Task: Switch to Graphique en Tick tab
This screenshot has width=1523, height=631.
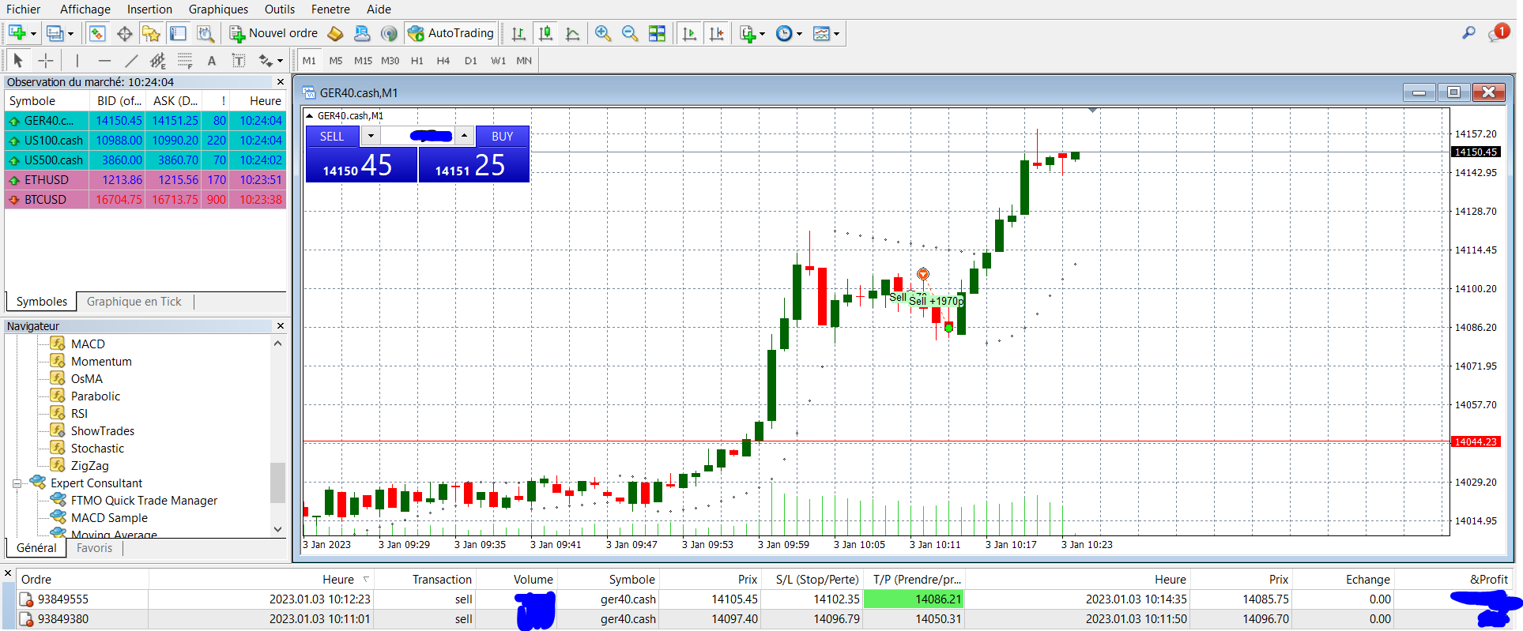Action: coord(134,302)
